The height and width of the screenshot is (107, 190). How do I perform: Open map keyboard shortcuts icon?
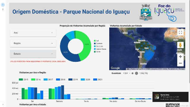point(128,69)
